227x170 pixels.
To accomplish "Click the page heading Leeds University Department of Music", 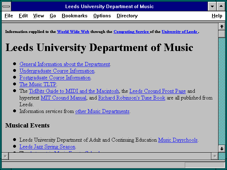I will pos(99,48).
